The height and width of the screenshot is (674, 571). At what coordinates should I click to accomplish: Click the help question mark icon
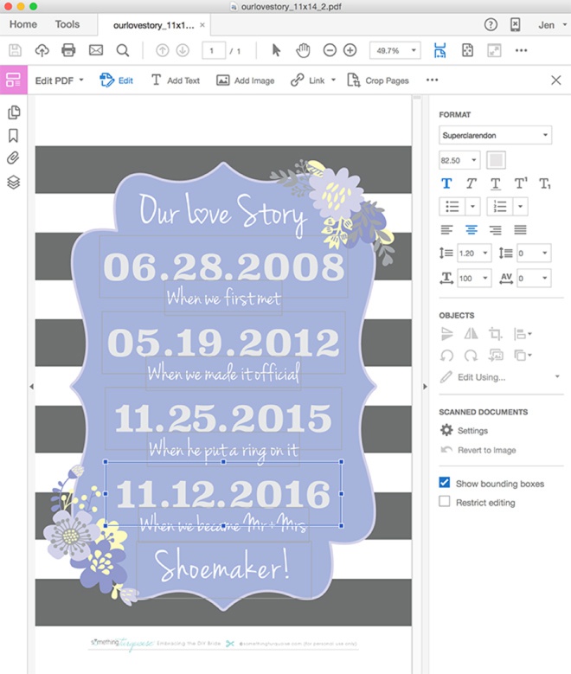[491, 25]
